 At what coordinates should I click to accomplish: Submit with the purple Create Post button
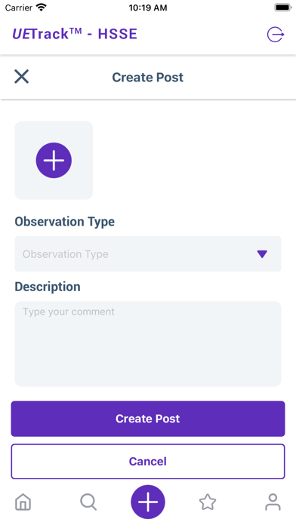tap(148, 419)
